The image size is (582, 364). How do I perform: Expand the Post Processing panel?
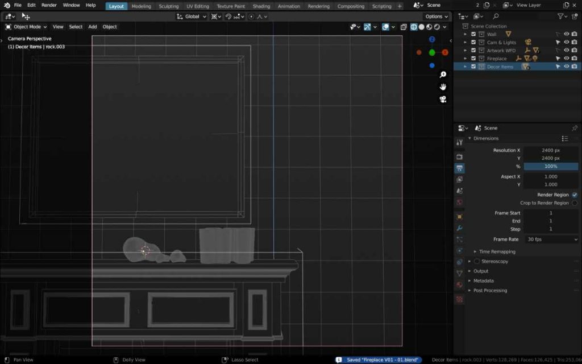491,291
